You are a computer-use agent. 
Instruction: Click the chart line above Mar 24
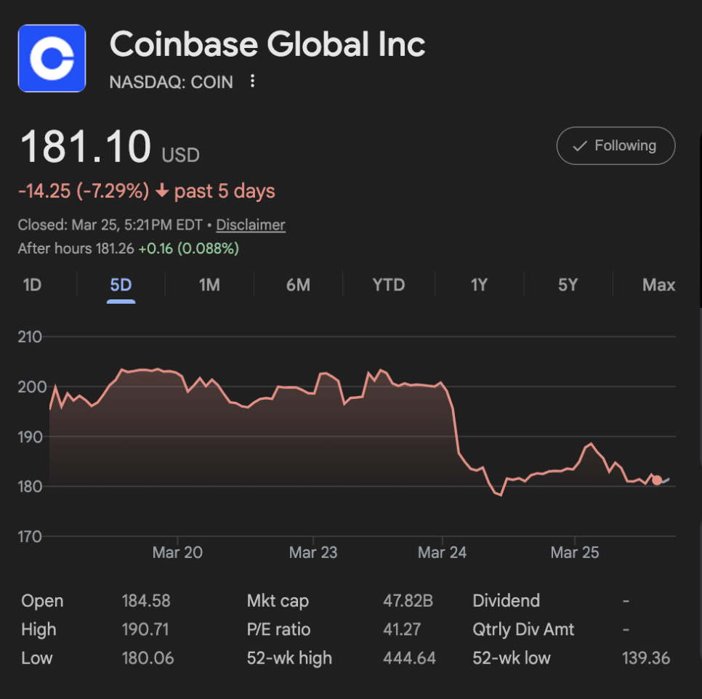coord(443,383)
